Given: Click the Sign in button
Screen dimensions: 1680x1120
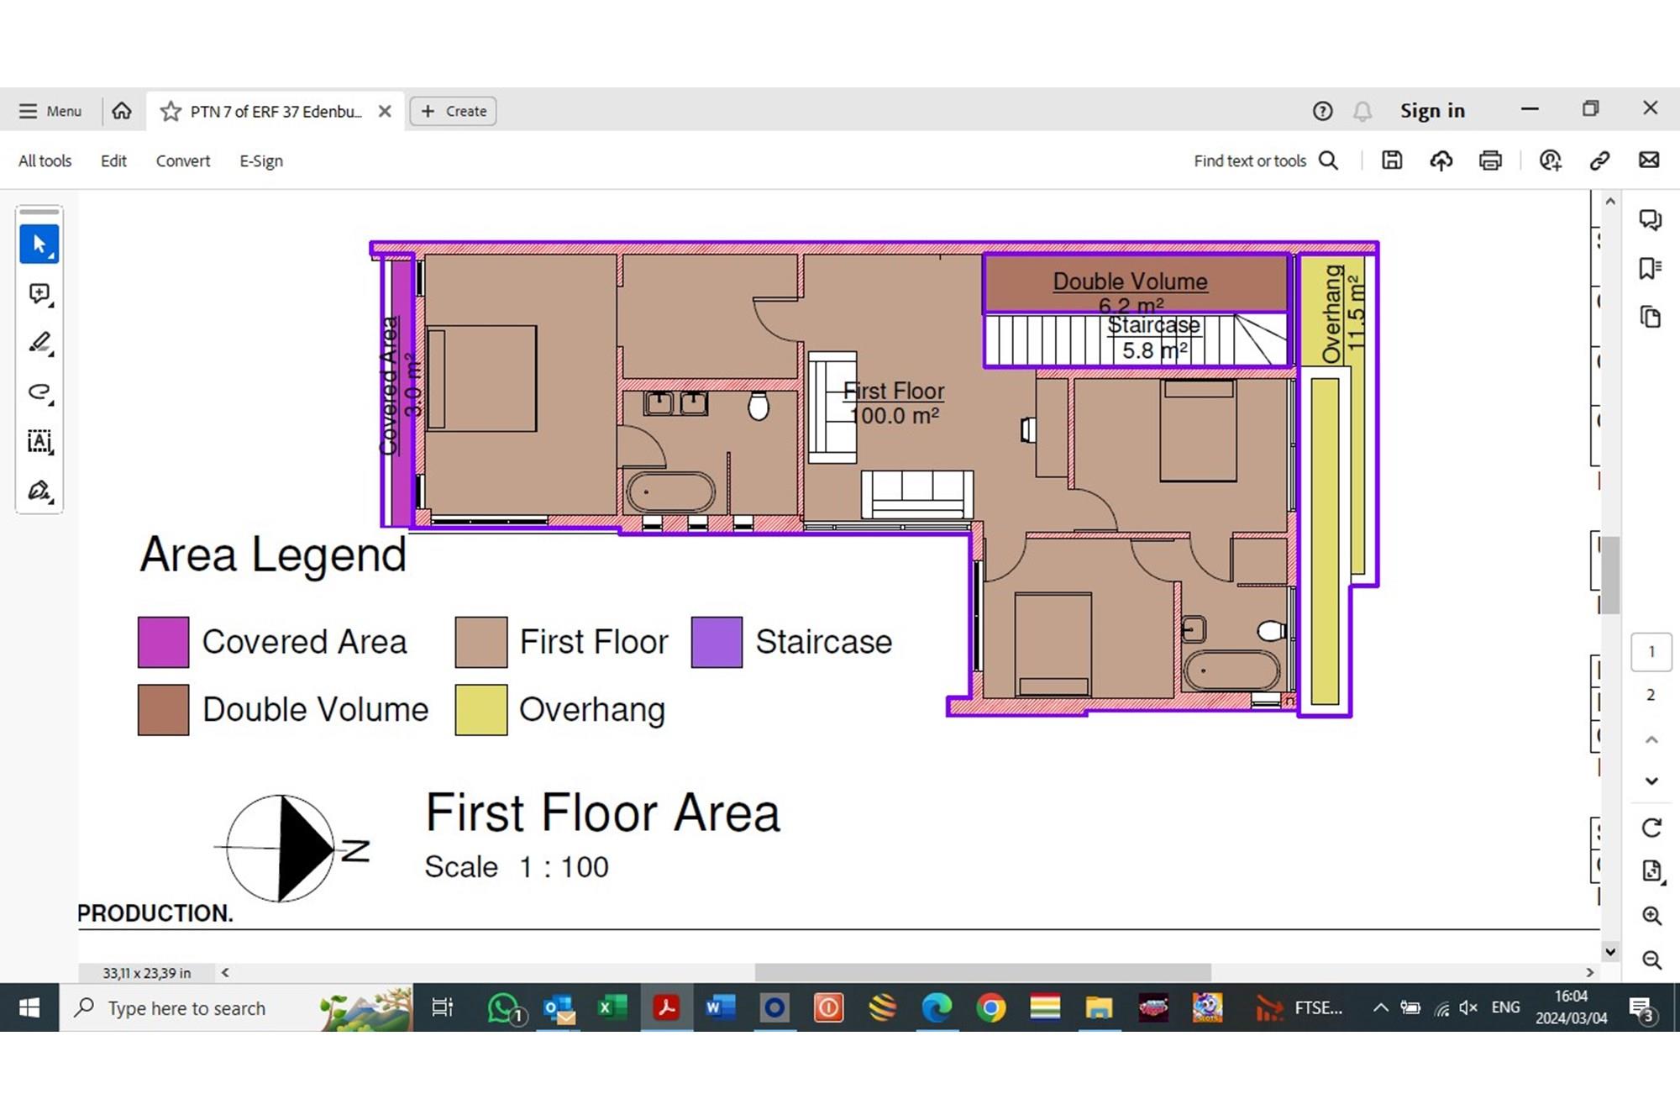Looking at the screenshot, I should pyautogui.click(x=1432, y=111).
